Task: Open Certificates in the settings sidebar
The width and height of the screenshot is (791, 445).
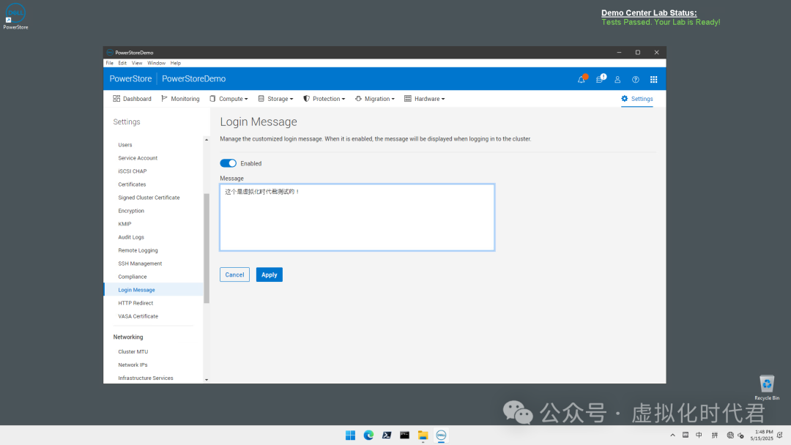Action: [132, 184]
